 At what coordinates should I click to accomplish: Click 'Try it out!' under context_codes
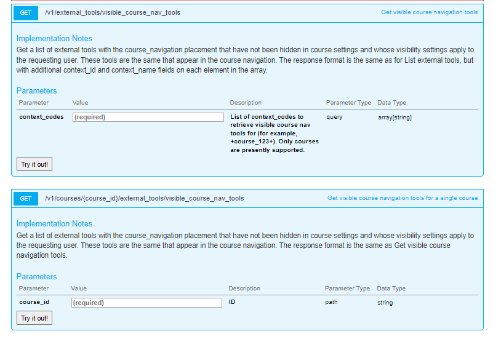pos(34,164)
